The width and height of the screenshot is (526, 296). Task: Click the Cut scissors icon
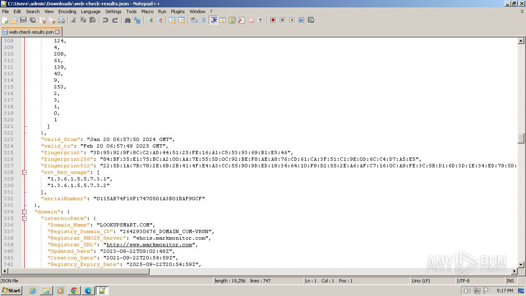(x=74, y=20)
